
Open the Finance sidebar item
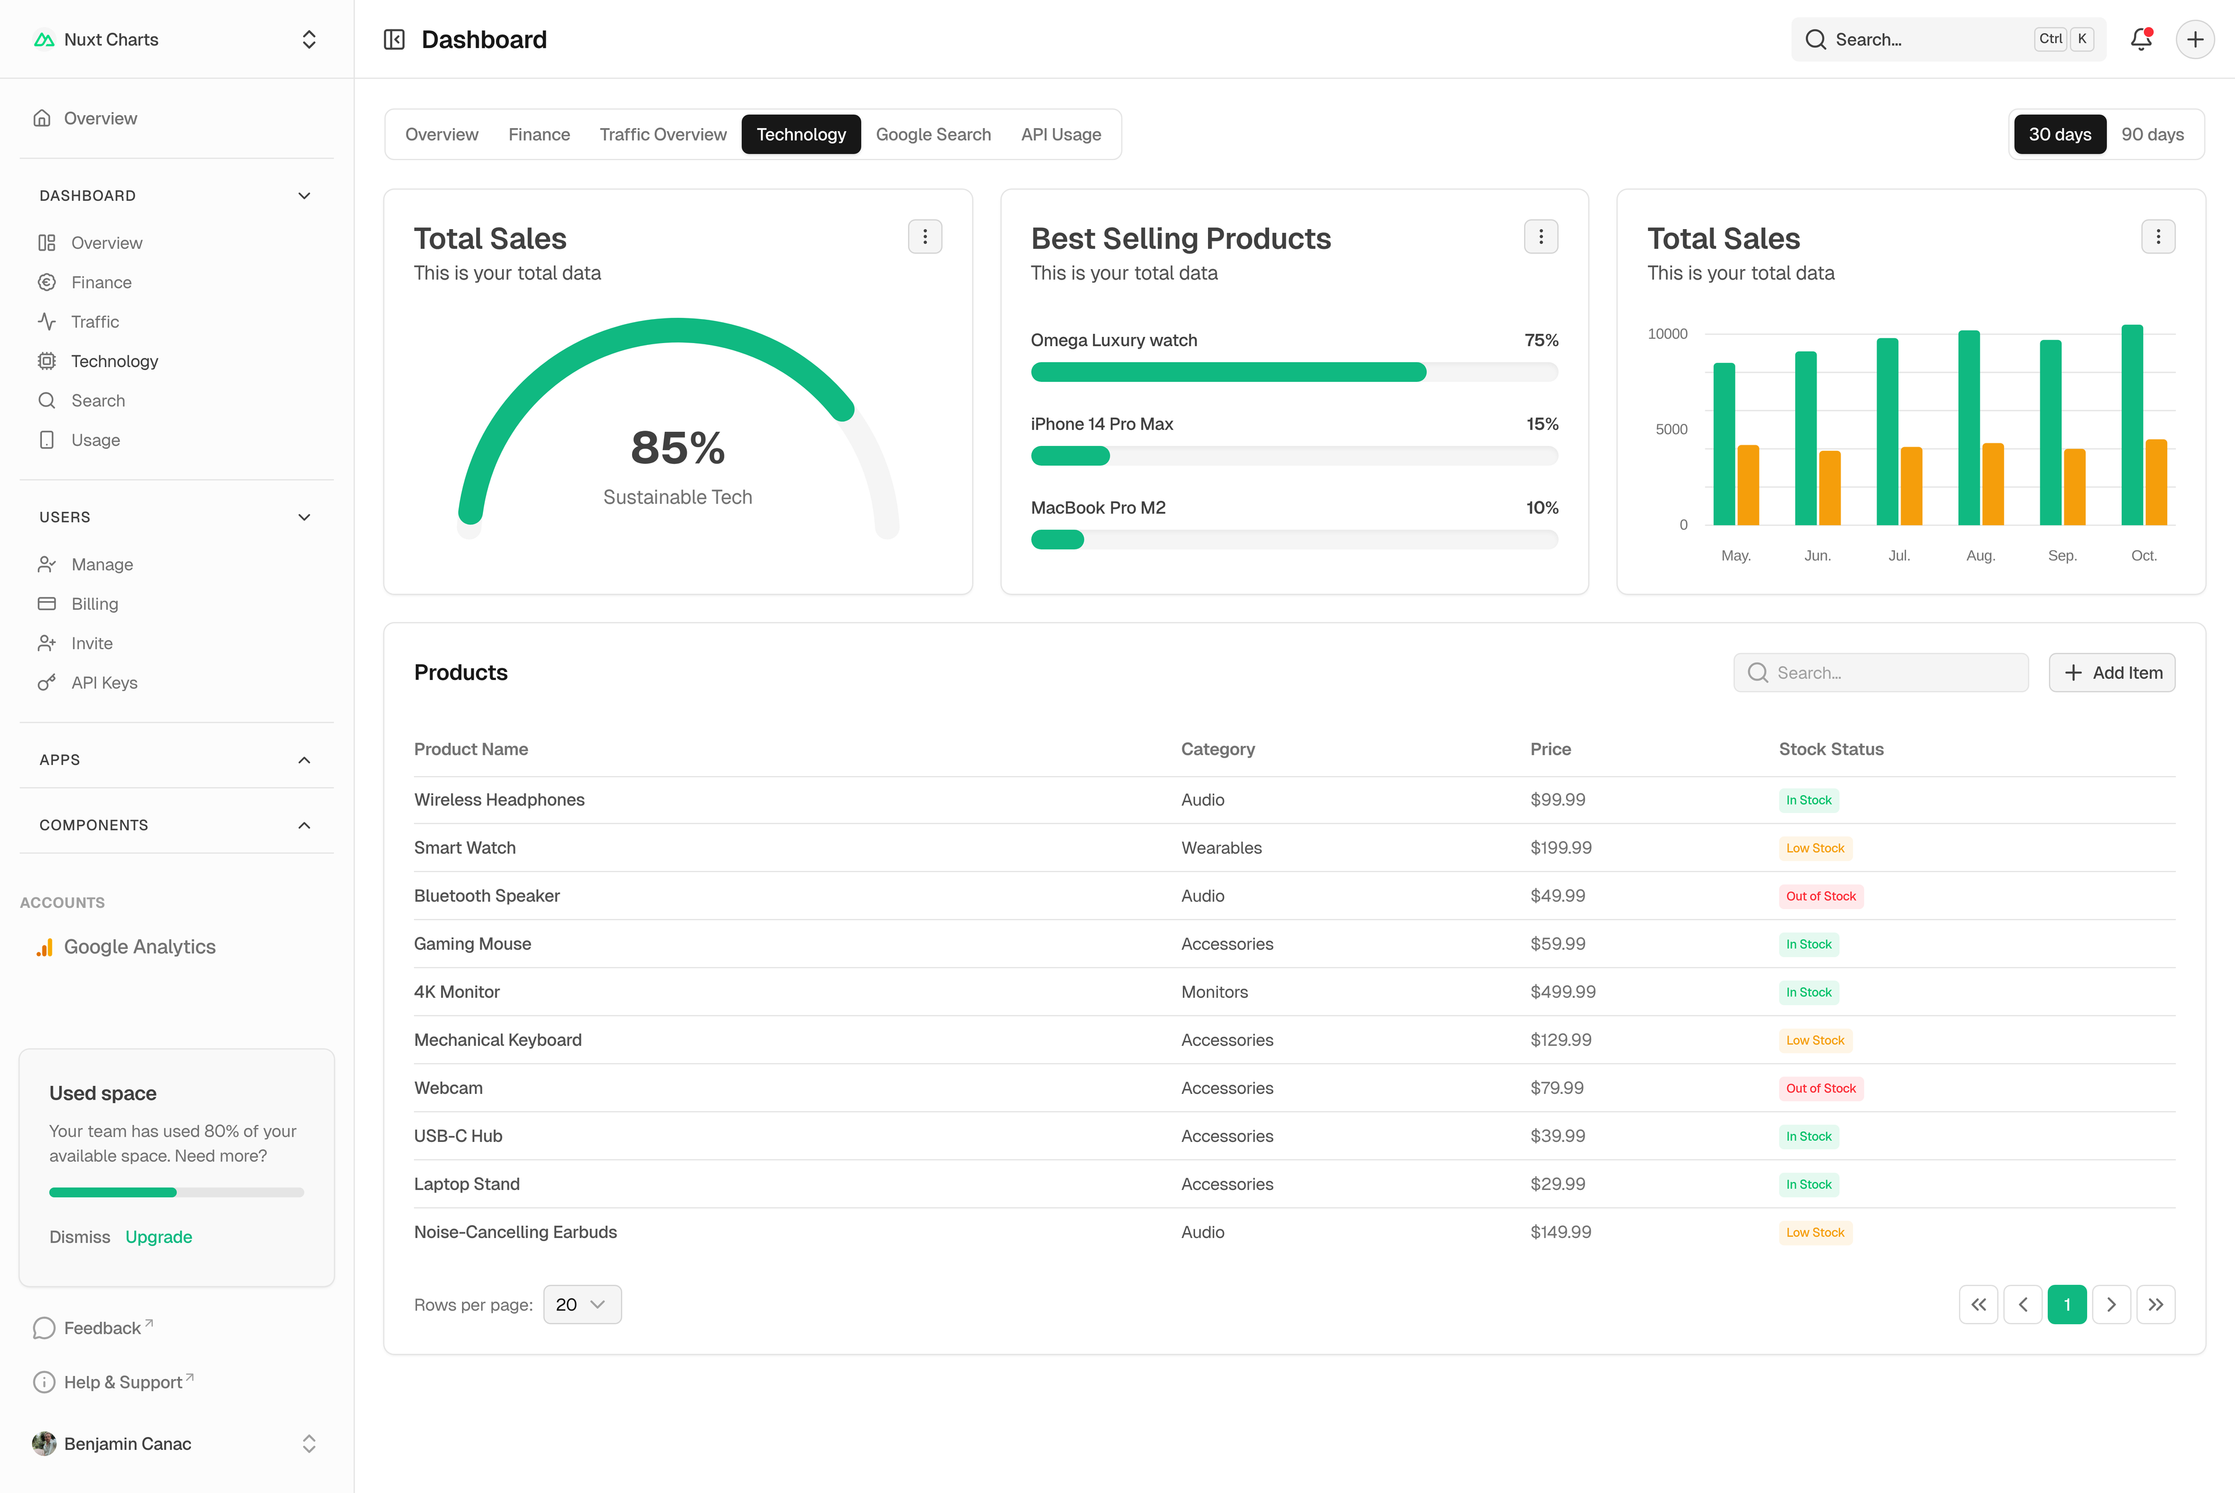point(101,282)
